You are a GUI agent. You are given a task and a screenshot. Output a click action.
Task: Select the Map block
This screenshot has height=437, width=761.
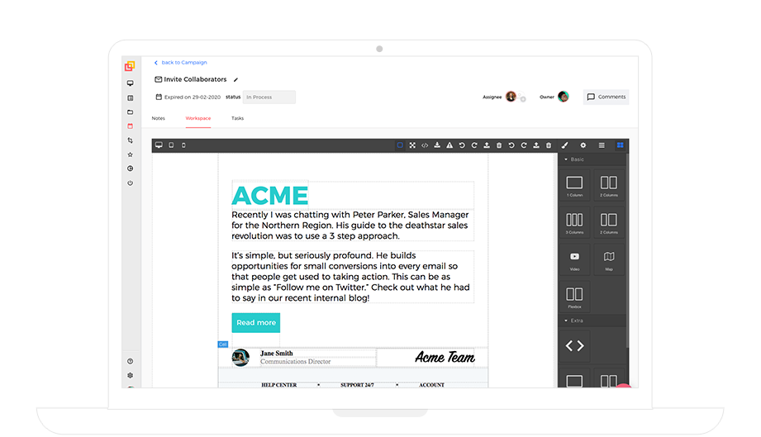[x=609, y=259]
